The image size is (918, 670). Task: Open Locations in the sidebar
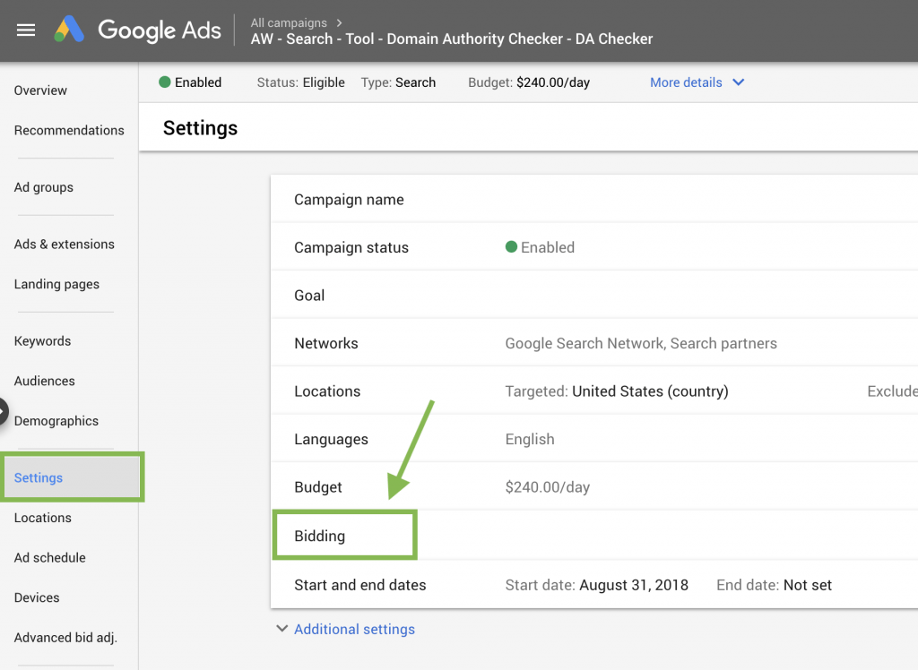(43, 518)
